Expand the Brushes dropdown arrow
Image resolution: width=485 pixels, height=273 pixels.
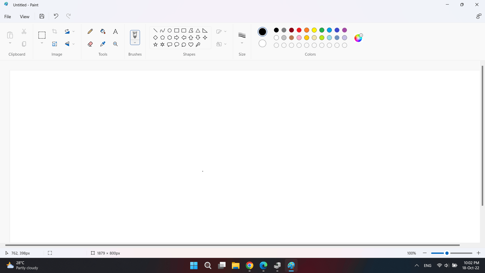(135, 42)
